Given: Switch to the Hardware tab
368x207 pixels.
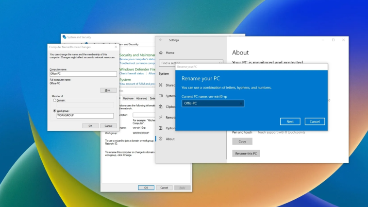Looking at the screenshot, I should [128, 98].
